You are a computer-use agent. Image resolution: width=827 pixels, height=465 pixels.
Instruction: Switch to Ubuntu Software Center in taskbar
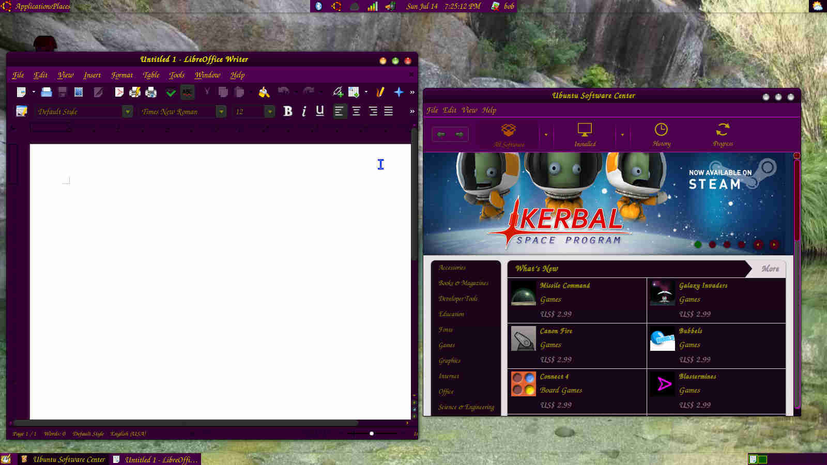coord(63,459)
